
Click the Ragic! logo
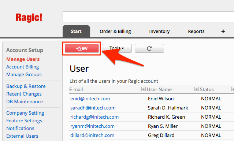[x=29, y=18]
